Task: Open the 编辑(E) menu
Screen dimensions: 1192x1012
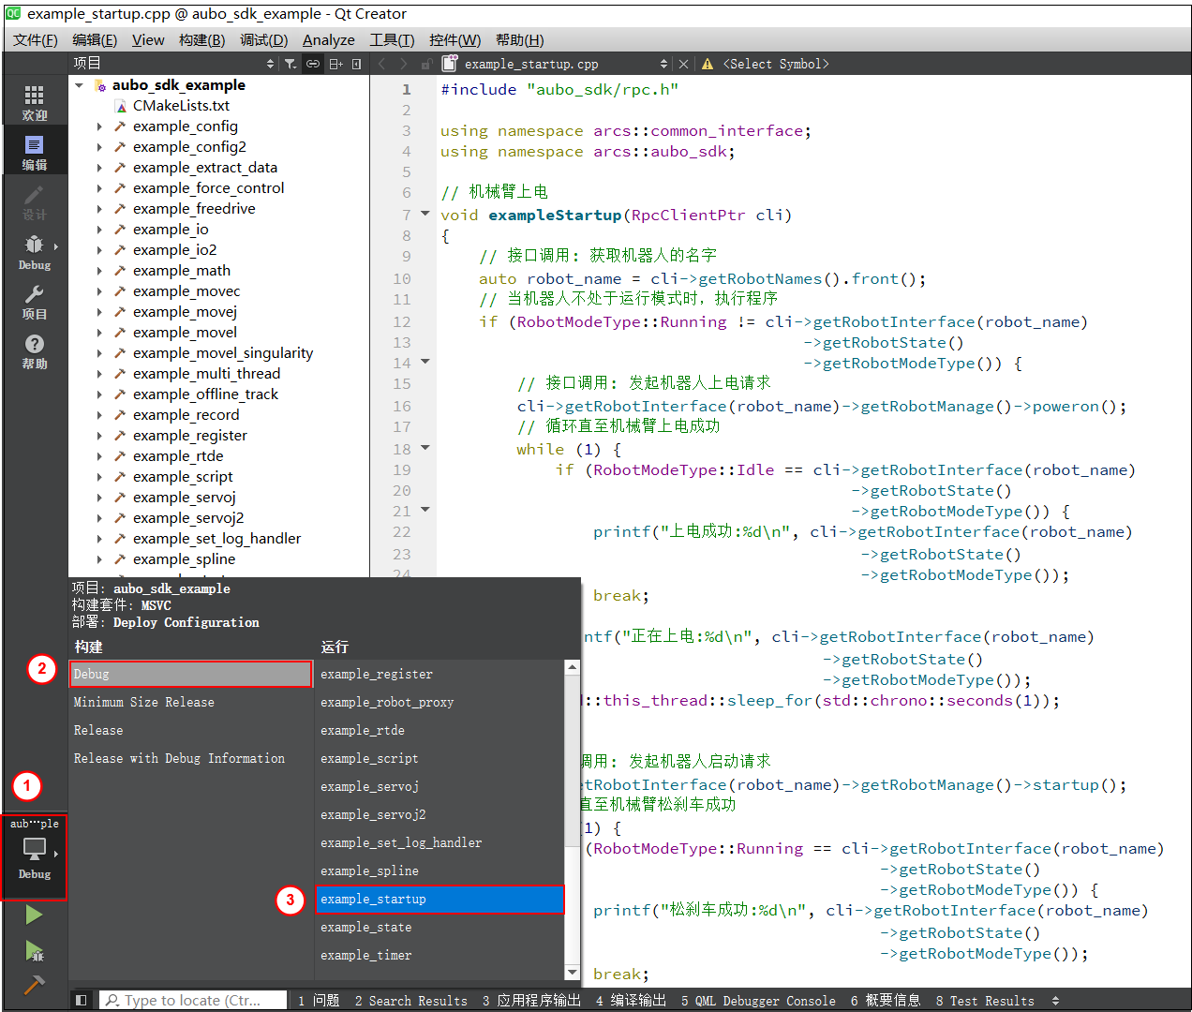Action: click(95, 39)
